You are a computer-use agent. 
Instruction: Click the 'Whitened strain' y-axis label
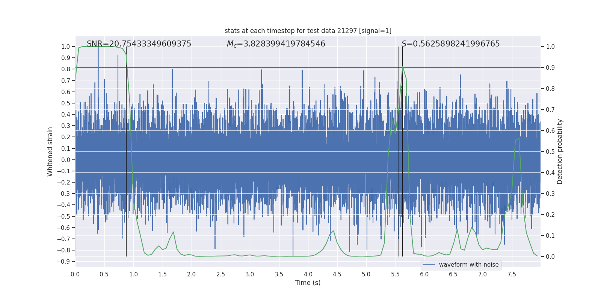click(x=50, y=151)
